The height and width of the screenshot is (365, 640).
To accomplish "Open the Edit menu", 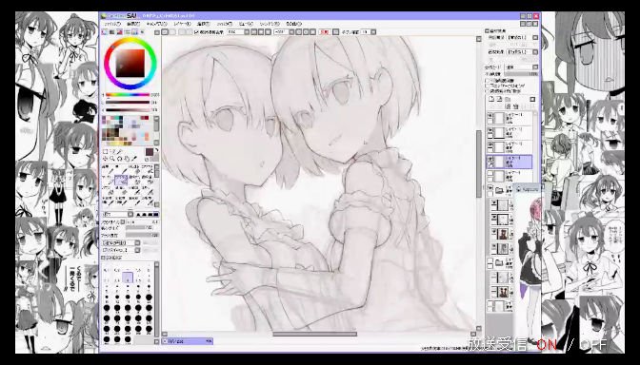I will 133,24.
